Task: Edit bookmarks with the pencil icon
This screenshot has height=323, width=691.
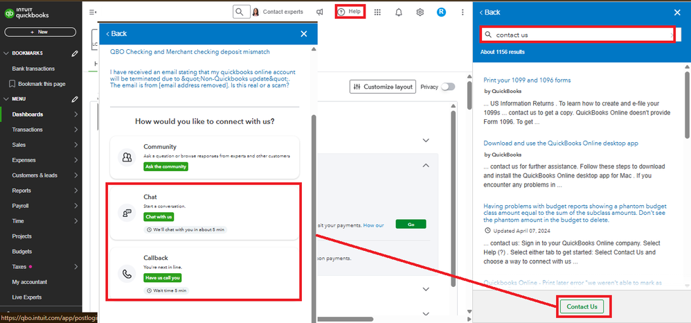Action: 75,53
